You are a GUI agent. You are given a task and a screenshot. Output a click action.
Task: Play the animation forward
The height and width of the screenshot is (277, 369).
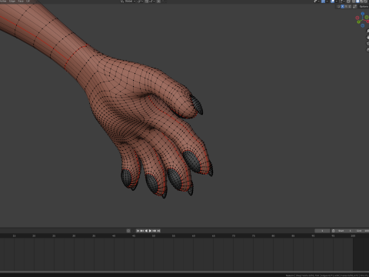(x=150, y=231)
